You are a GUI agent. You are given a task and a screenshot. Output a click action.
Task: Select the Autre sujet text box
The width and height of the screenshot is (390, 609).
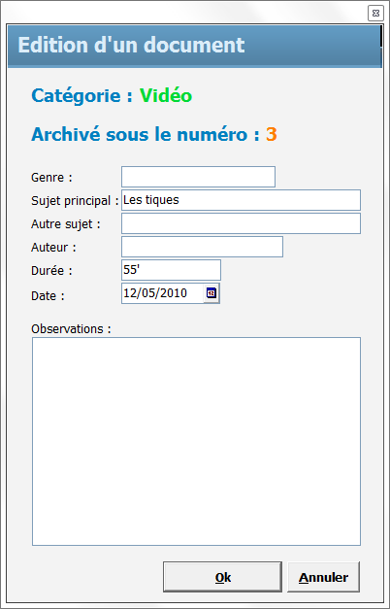pos(241,223)
